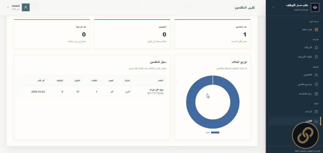Toggle the جديد legend color swatch

215,132
